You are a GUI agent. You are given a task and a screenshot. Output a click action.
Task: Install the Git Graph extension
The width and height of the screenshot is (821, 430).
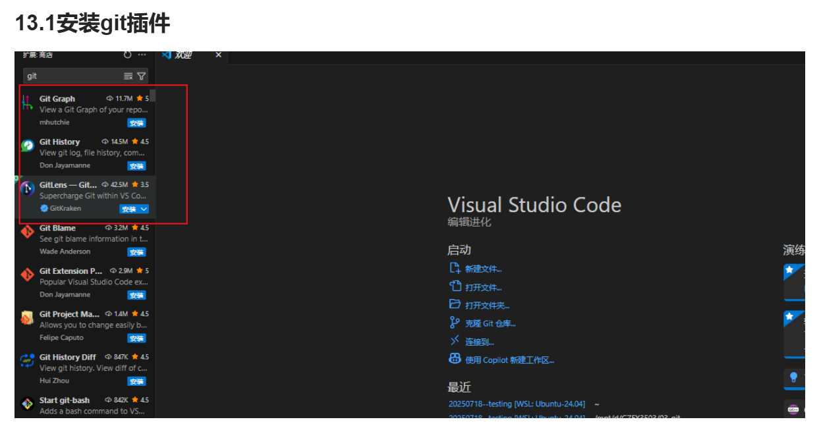coord(136,123)
